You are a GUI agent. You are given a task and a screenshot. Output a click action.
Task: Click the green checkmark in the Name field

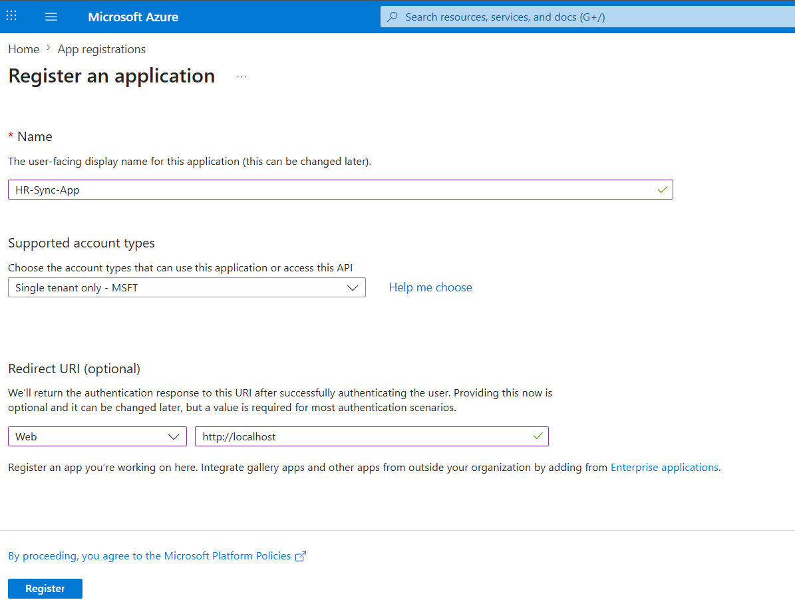662,190
